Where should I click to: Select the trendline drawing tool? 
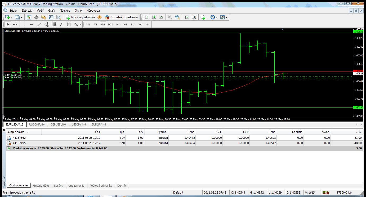coord(39,24)
